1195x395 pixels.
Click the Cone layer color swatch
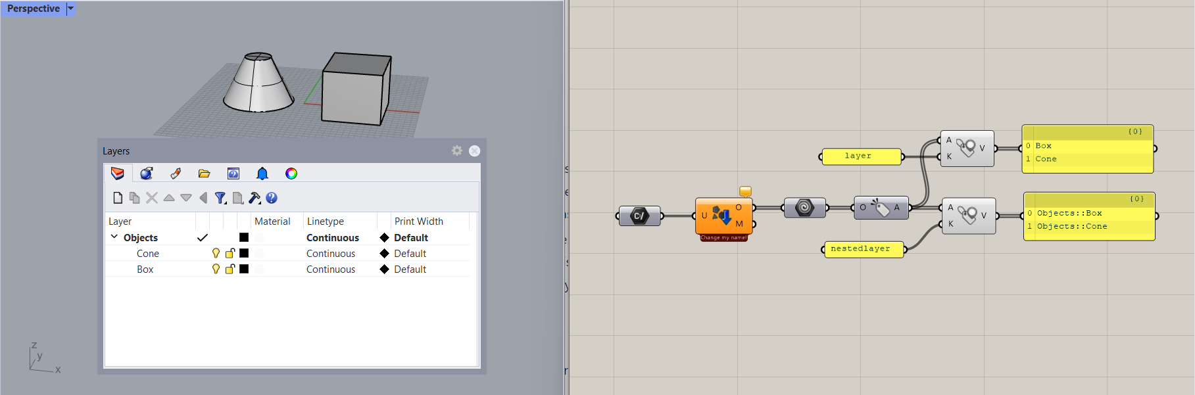point(244,253)
